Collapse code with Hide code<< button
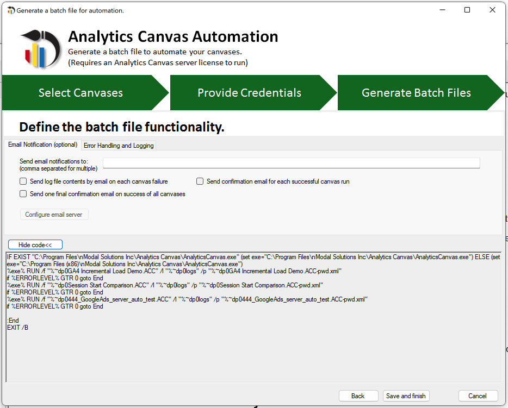508x408 pixels. point(35,244)
